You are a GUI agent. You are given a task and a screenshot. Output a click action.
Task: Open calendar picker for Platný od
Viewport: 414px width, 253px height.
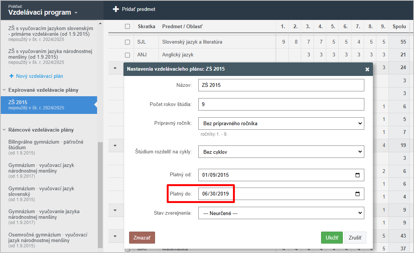point(357,175)
